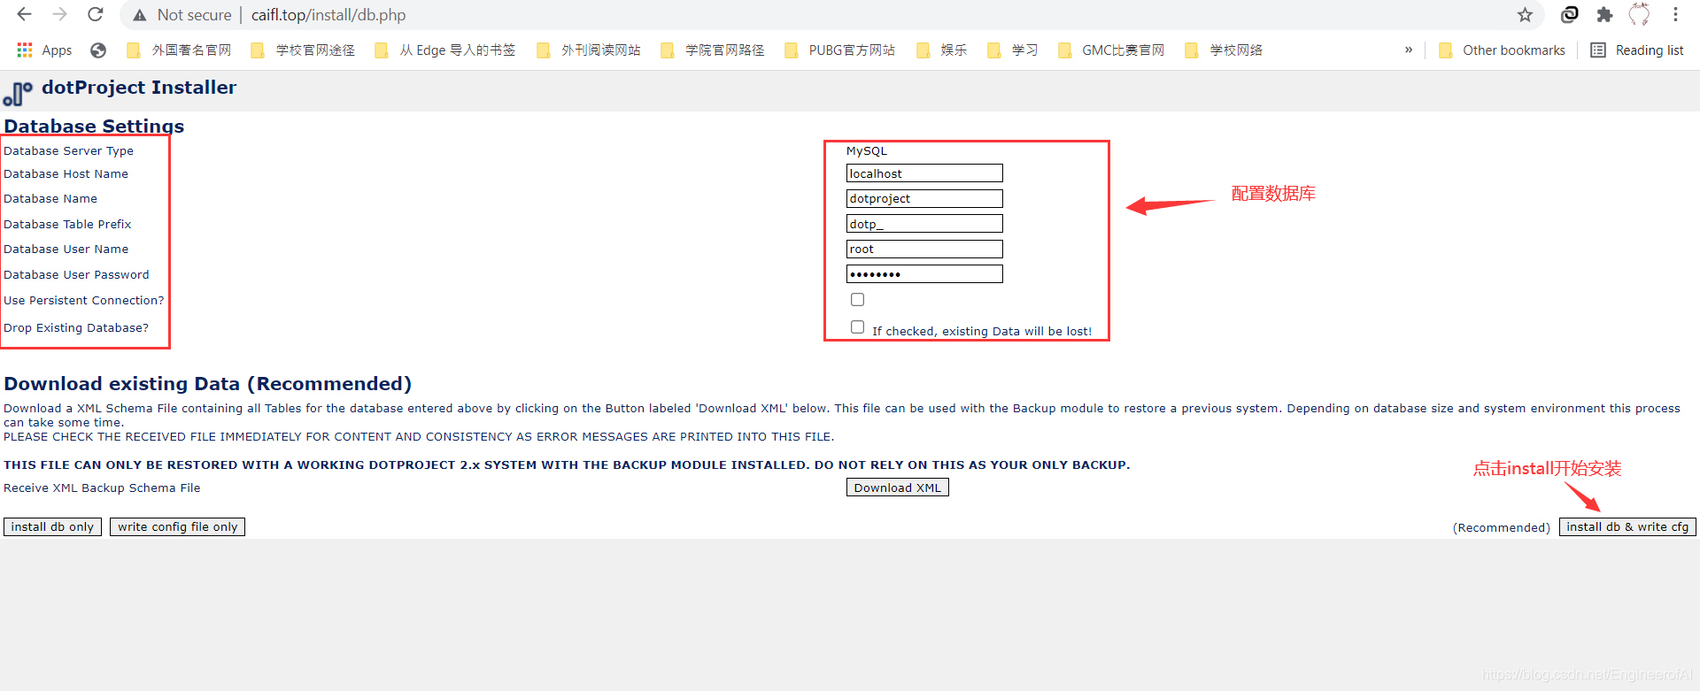Open the Reading list
The image size is (1700, 691).
1637,50
